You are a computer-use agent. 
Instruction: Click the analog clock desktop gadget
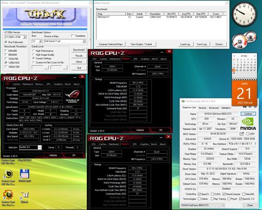[244, 15]
